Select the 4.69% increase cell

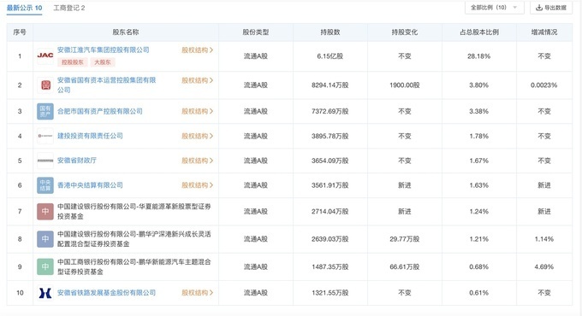pos(544,266)
